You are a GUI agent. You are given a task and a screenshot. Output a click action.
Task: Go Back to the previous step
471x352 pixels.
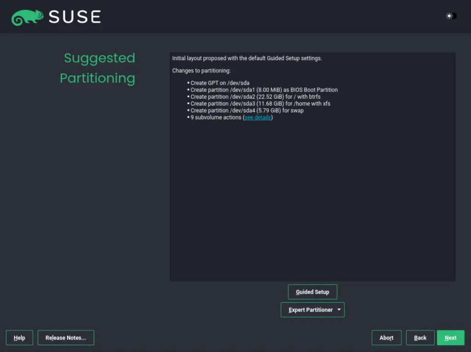pyautogui.click(x=420, y=337)
